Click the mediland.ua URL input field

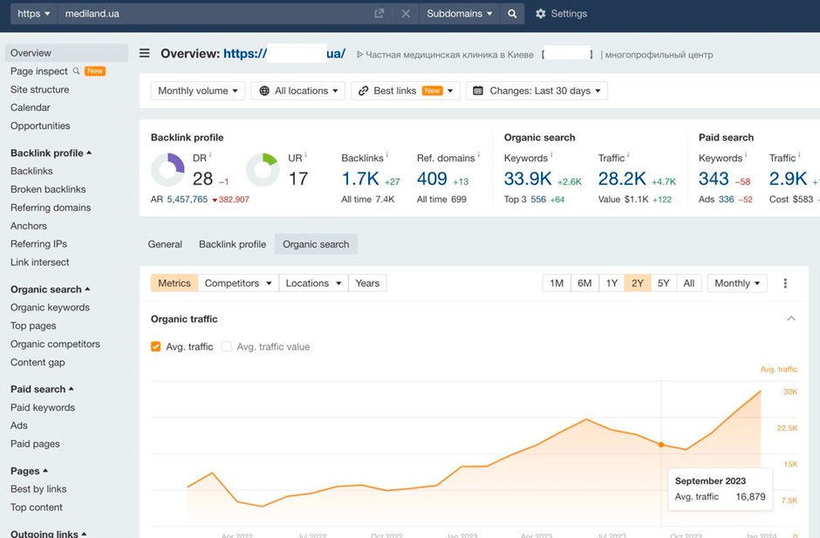coord(214,14)
